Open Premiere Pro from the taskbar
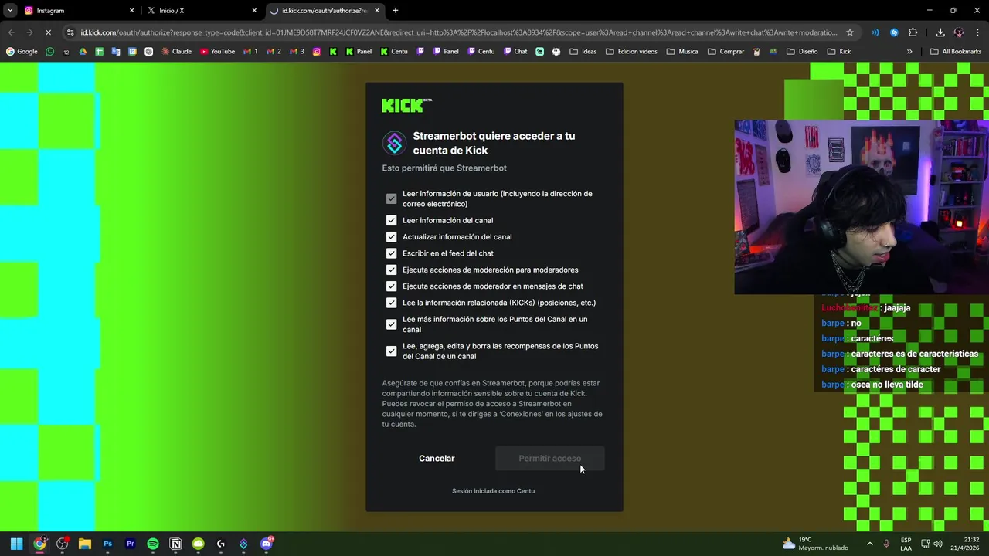This screenshot has height=556, width=989. tap(130, 544)
